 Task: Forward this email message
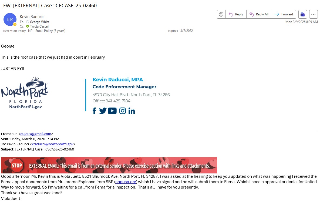tap(284, 14)
